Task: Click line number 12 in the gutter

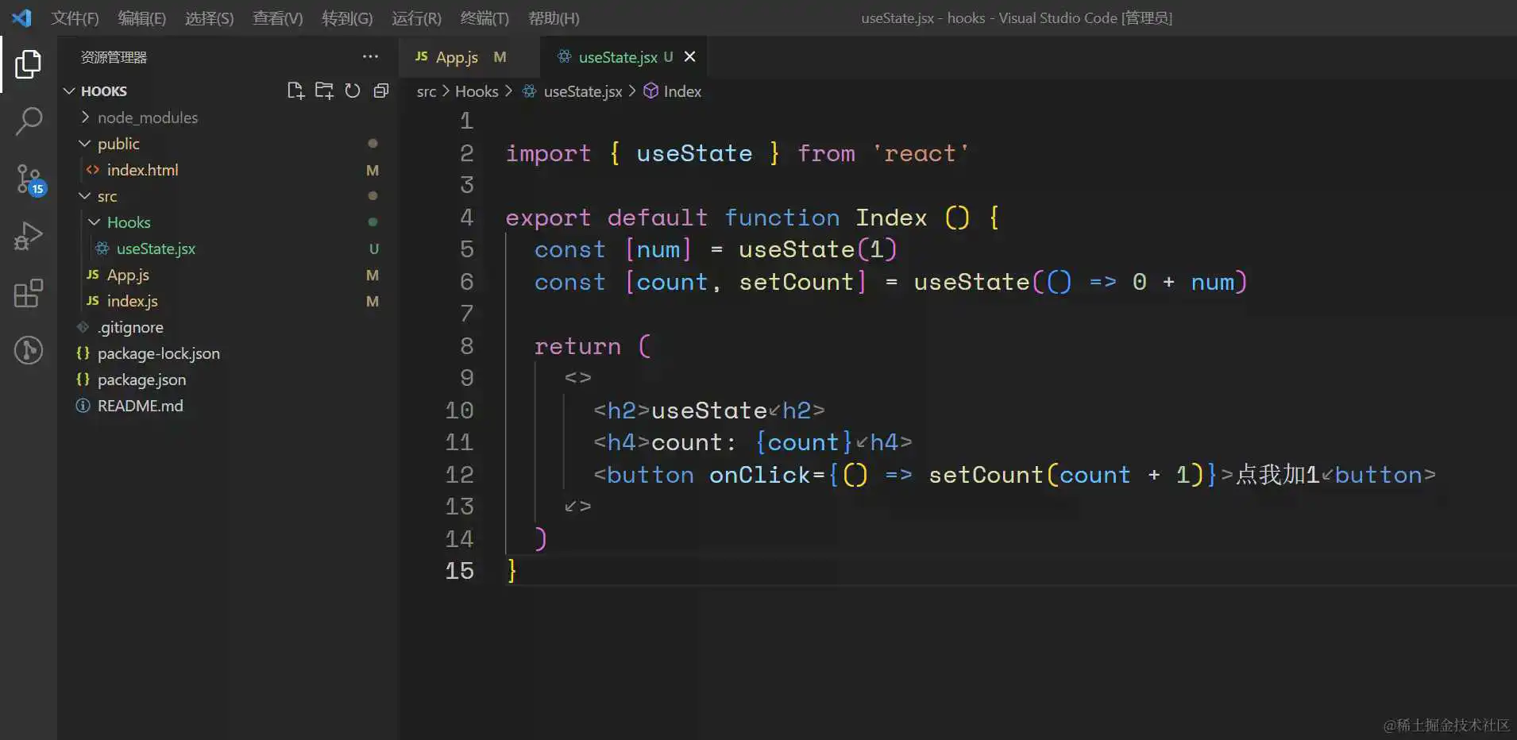Action: tap(459, 475)
